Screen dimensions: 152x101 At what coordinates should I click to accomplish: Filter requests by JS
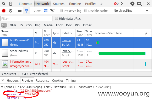[x=21, y=25]
